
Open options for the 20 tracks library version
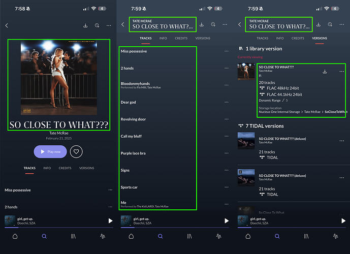pos(342,72)
